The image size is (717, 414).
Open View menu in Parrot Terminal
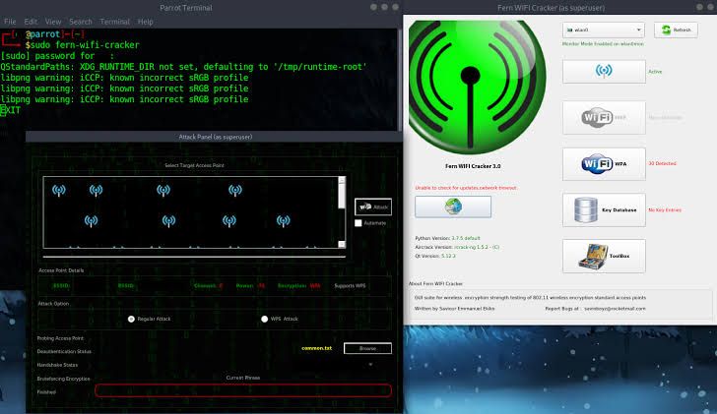pyautogui.click(x=53, y=22)
